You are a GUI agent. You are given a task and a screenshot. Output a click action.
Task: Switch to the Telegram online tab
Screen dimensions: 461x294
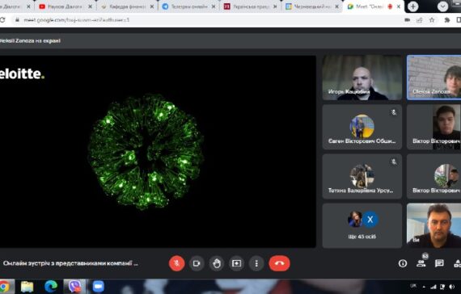[x=188, y=6]
